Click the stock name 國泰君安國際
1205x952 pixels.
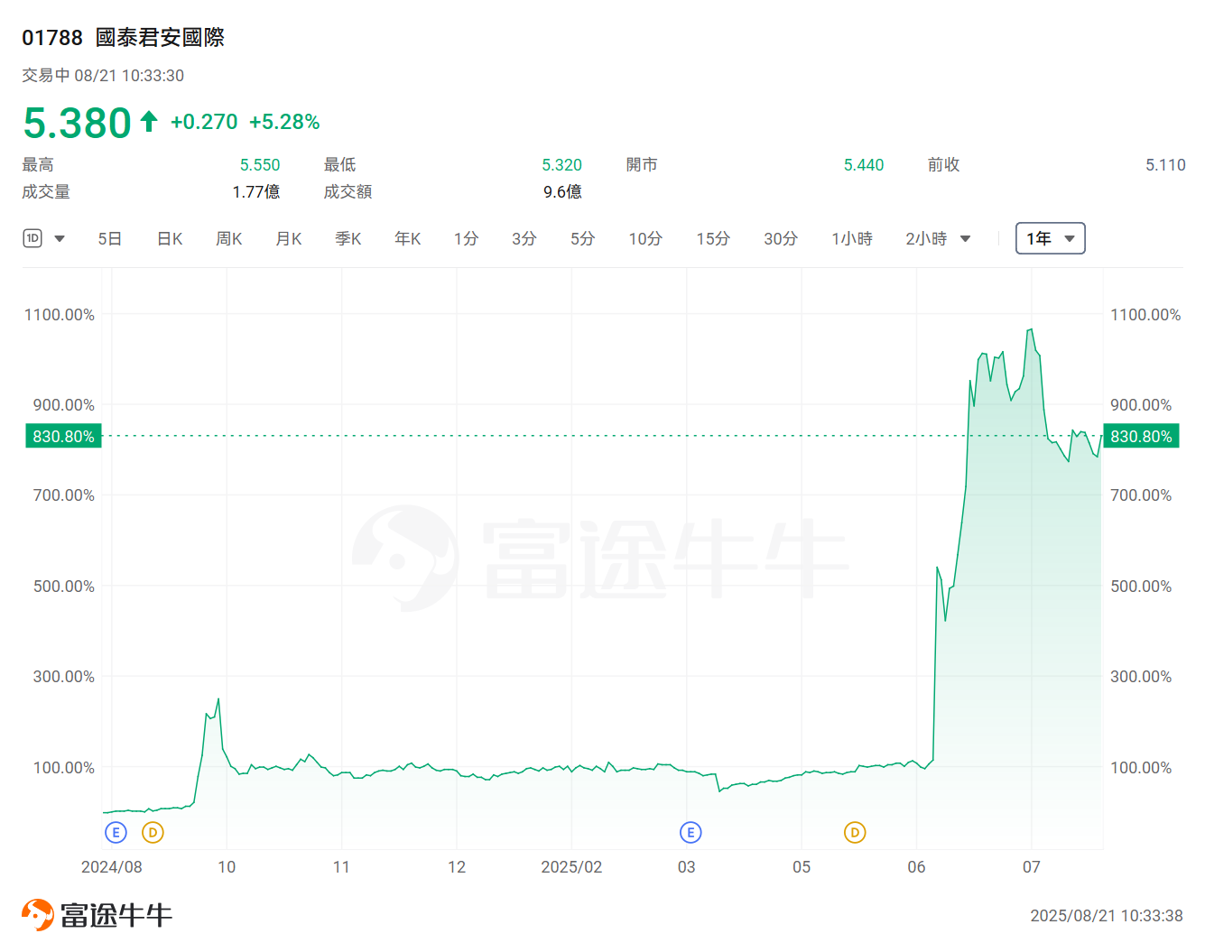coord(160,38)
